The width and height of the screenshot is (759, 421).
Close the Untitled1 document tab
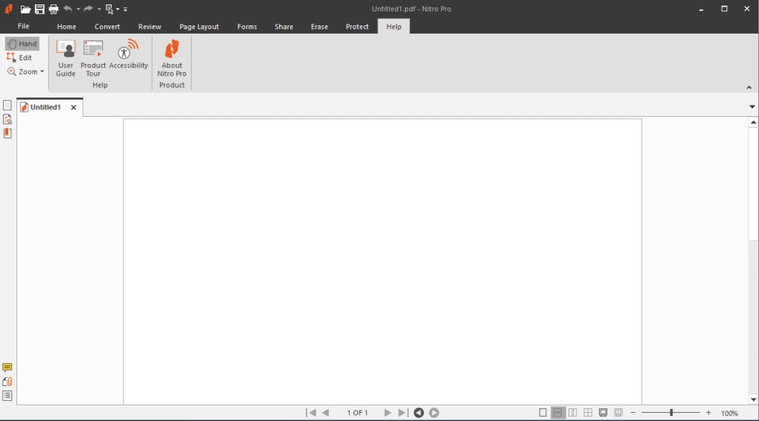tap(74, 107)
